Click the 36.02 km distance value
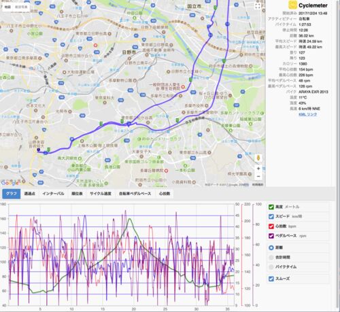This screenshot has height=312, width=340. pyautogui.click(x=306, y=35)
